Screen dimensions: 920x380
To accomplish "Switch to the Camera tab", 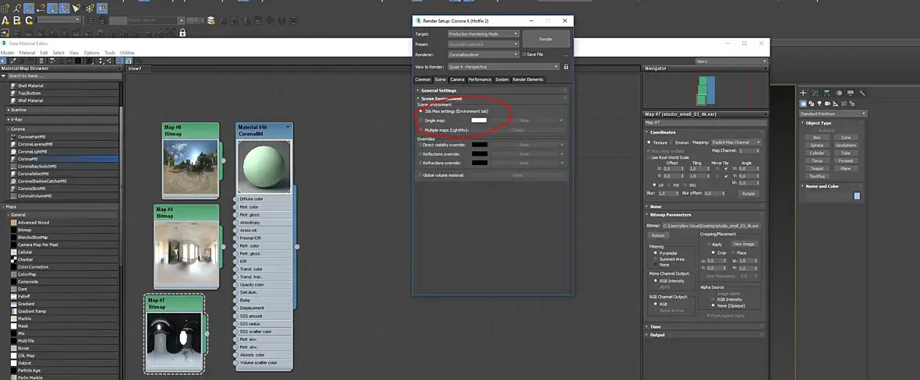I will tap(457, 79).
